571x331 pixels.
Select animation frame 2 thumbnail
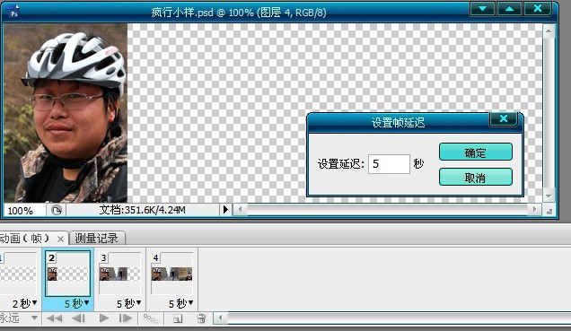tap(67, 274)
